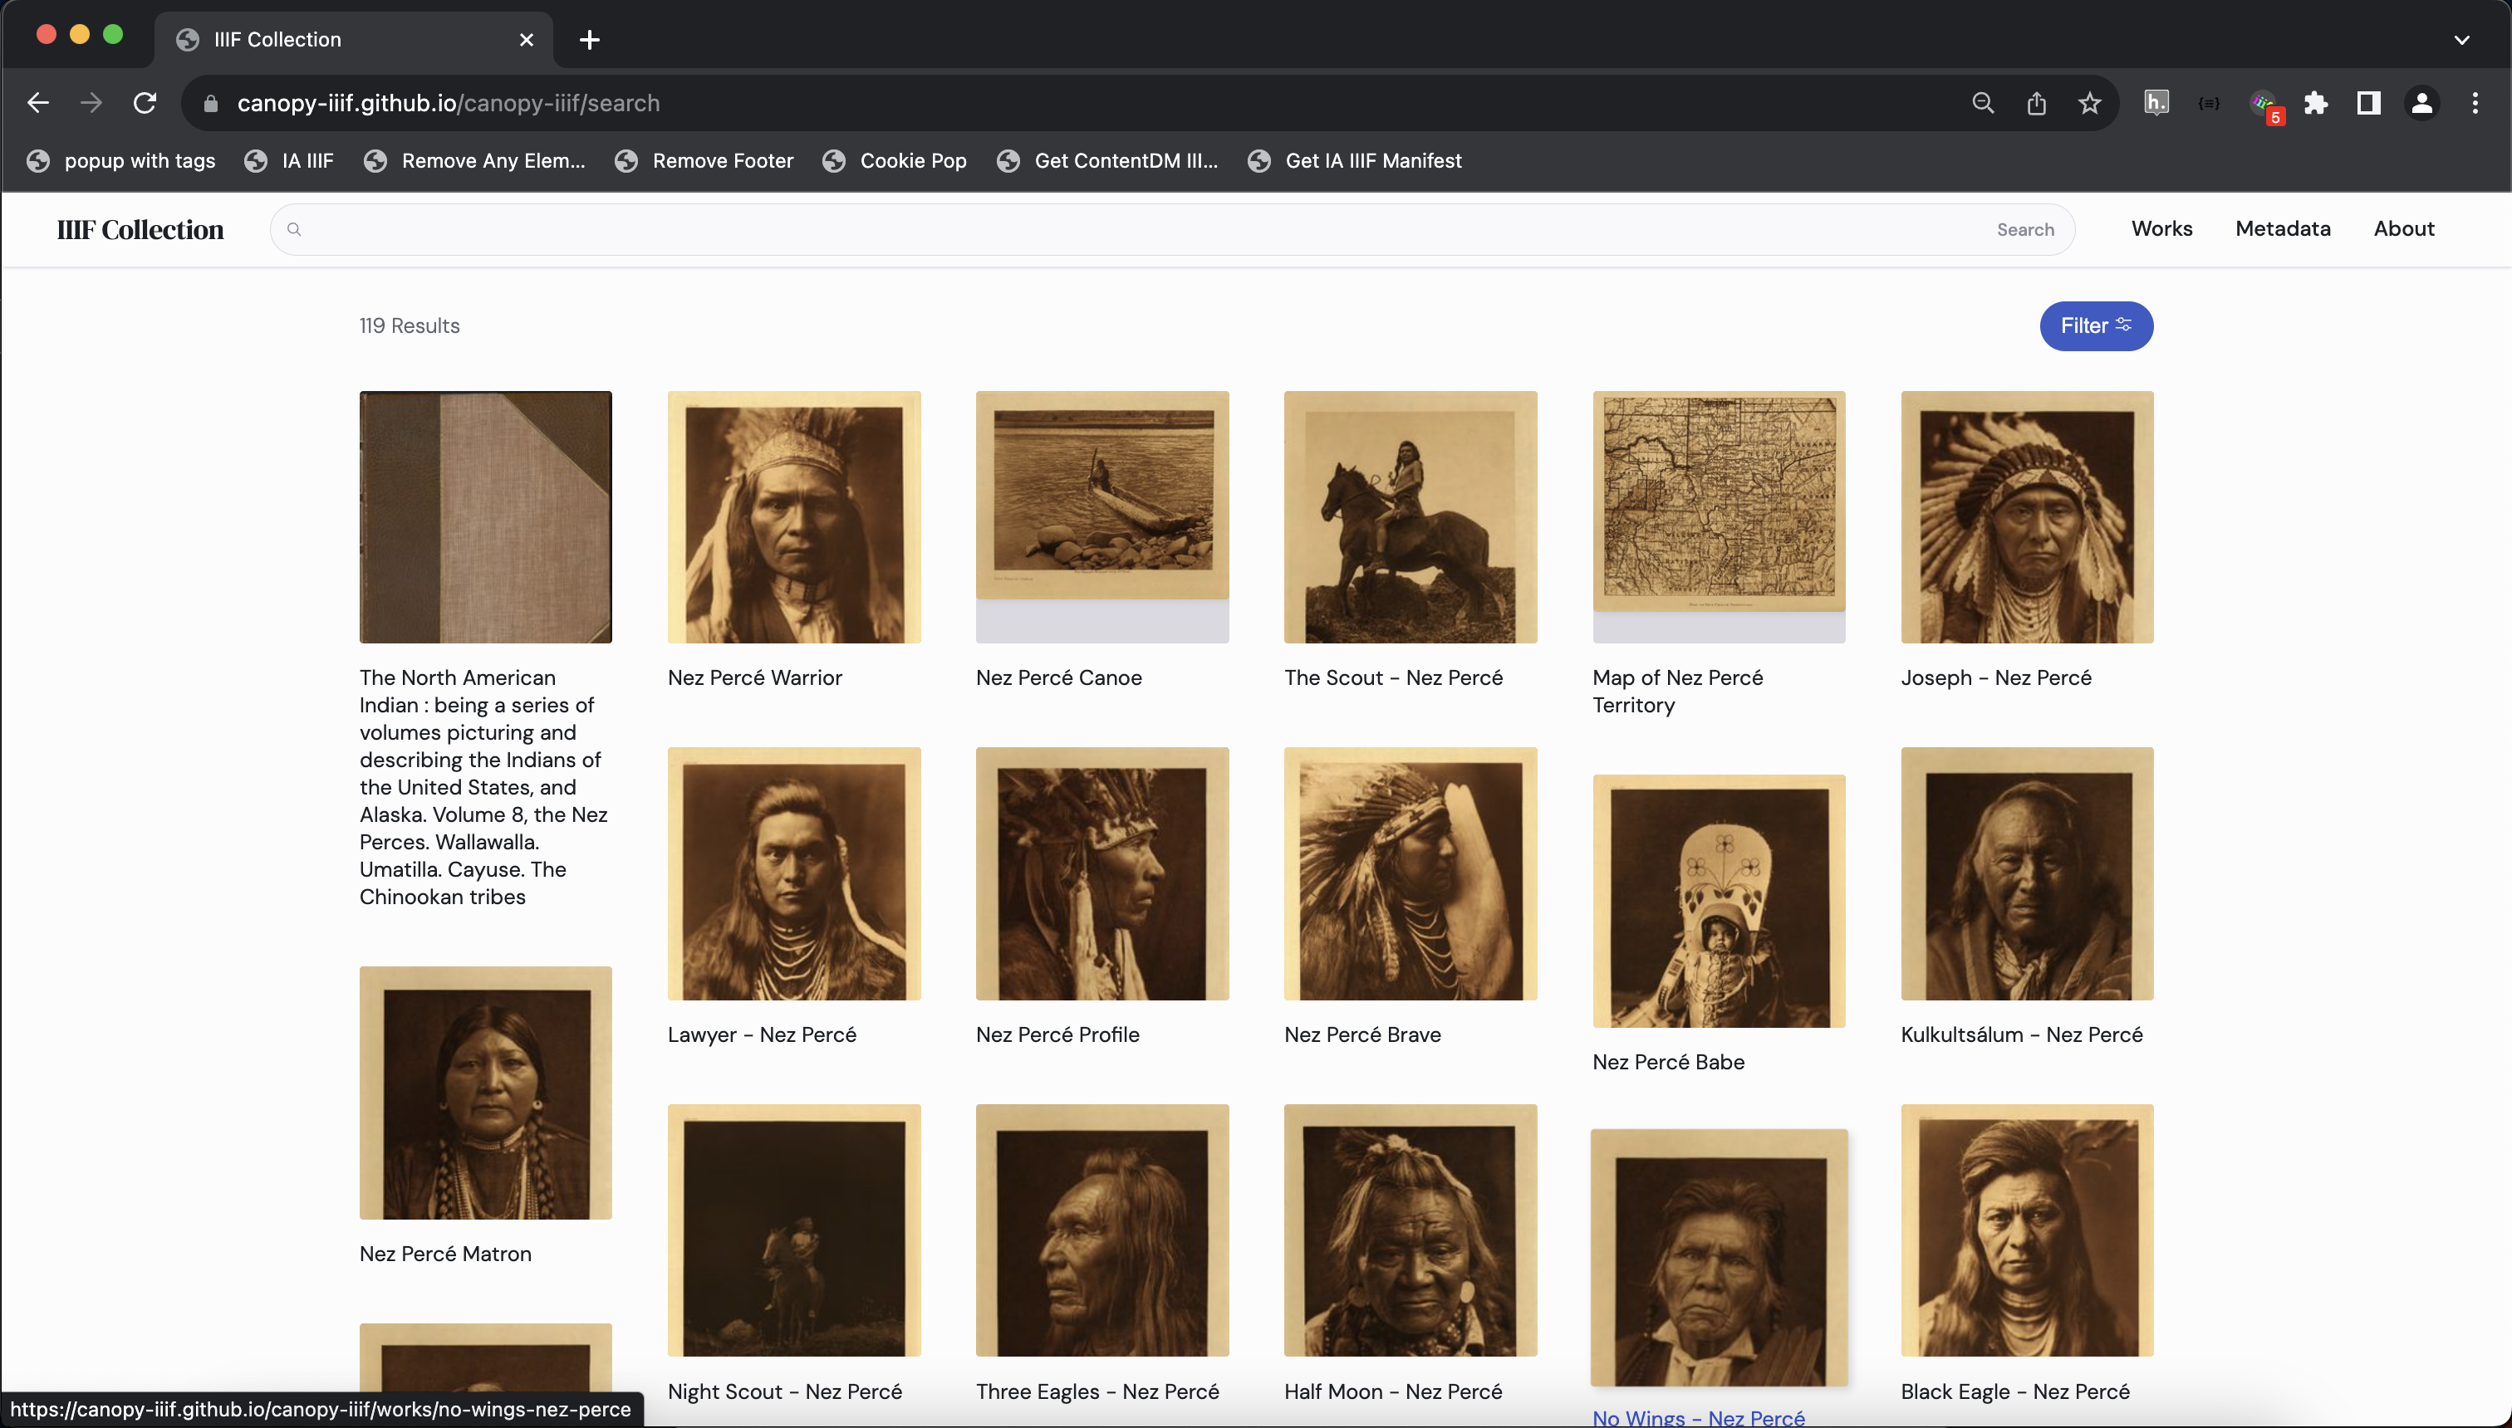Click the No Wings – Nez Percé link
Viewport: 2512px width, 1428px height.
pyautogui.click(x=1698, y=1416)
